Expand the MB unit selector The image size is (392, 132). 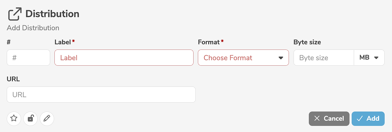coord(369,58)
